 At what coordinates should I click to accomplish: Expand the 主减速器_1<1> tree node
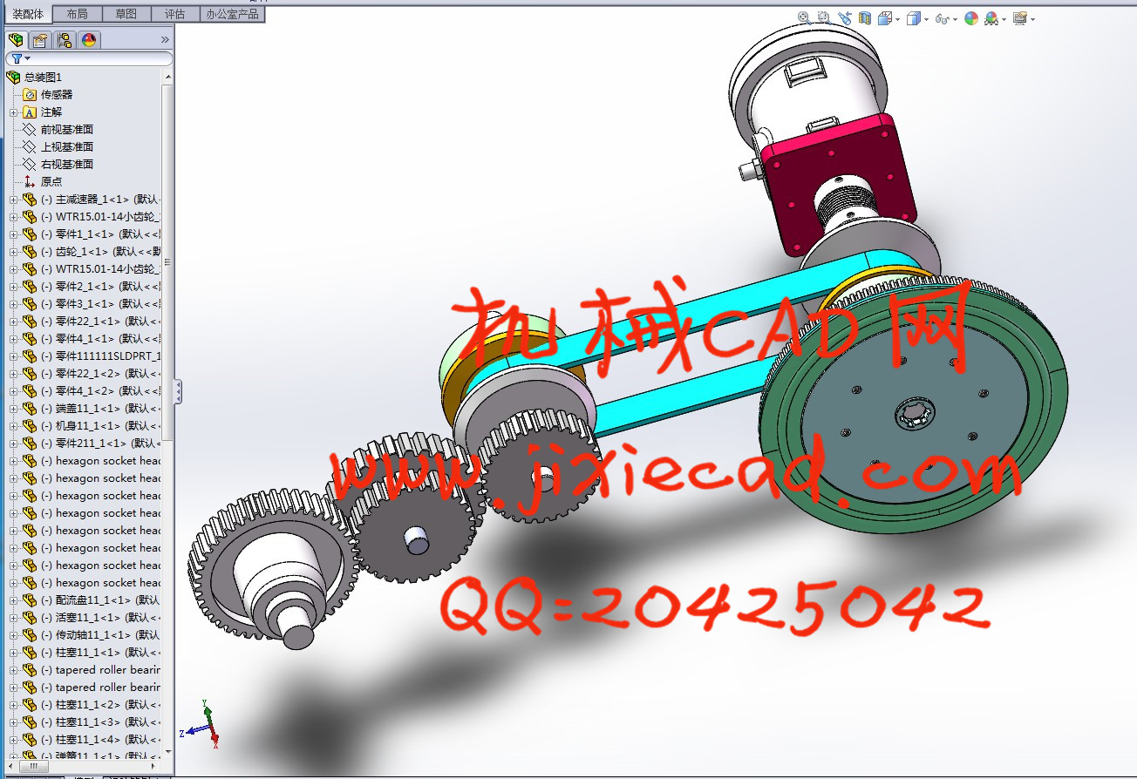click(13, 200)
